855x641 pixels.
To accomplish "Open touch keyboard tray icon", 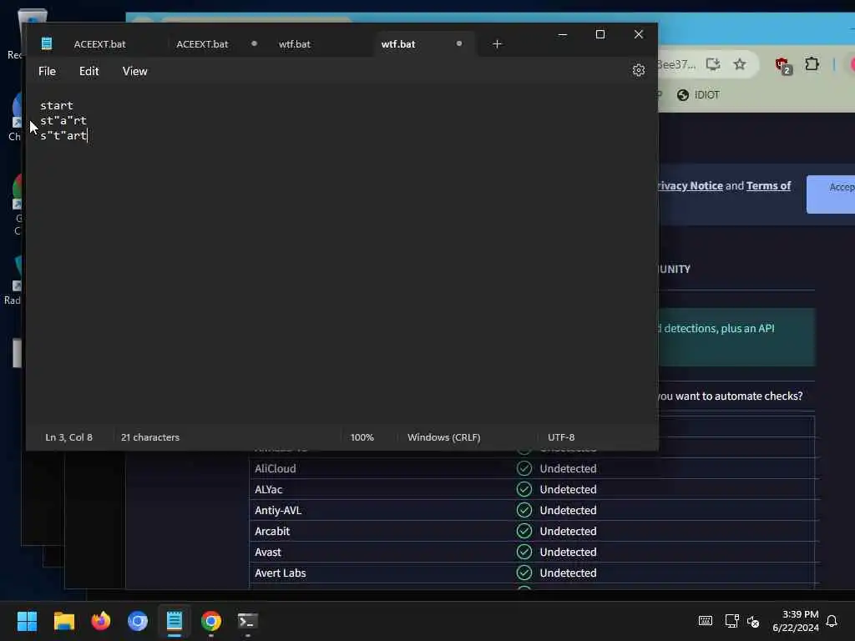I will point(705,621).
